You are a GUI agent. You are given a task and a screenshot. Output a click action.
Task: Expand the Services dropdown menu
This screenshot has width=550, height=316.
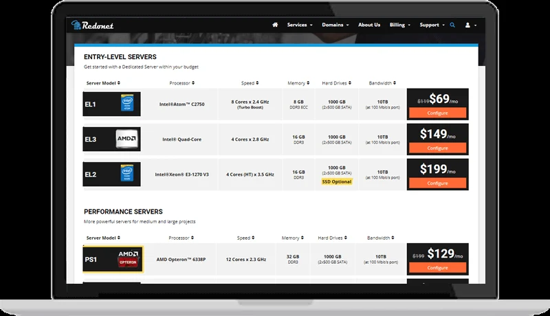click(300, 25)
